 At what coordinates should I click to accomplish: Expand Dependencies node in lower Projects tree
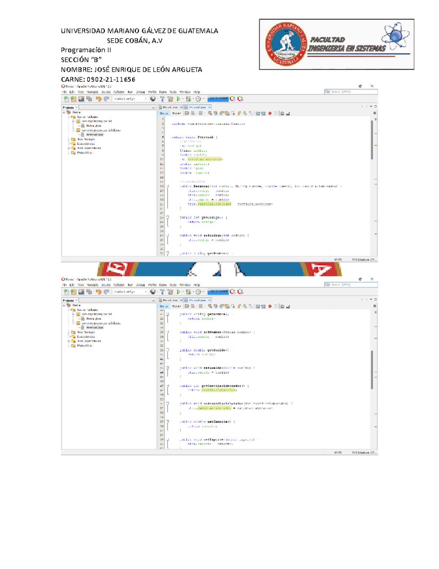pos(69,337)
